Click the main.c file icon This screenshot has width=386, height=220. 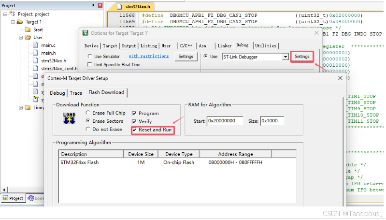(35, 45)
